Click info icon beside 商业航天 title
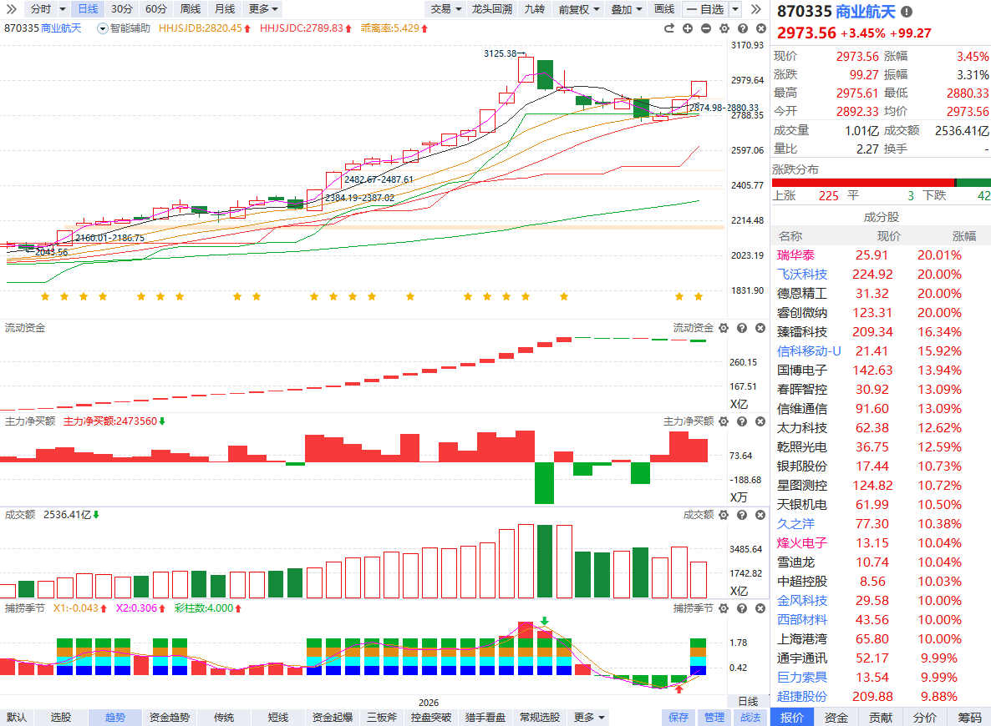 907,12
